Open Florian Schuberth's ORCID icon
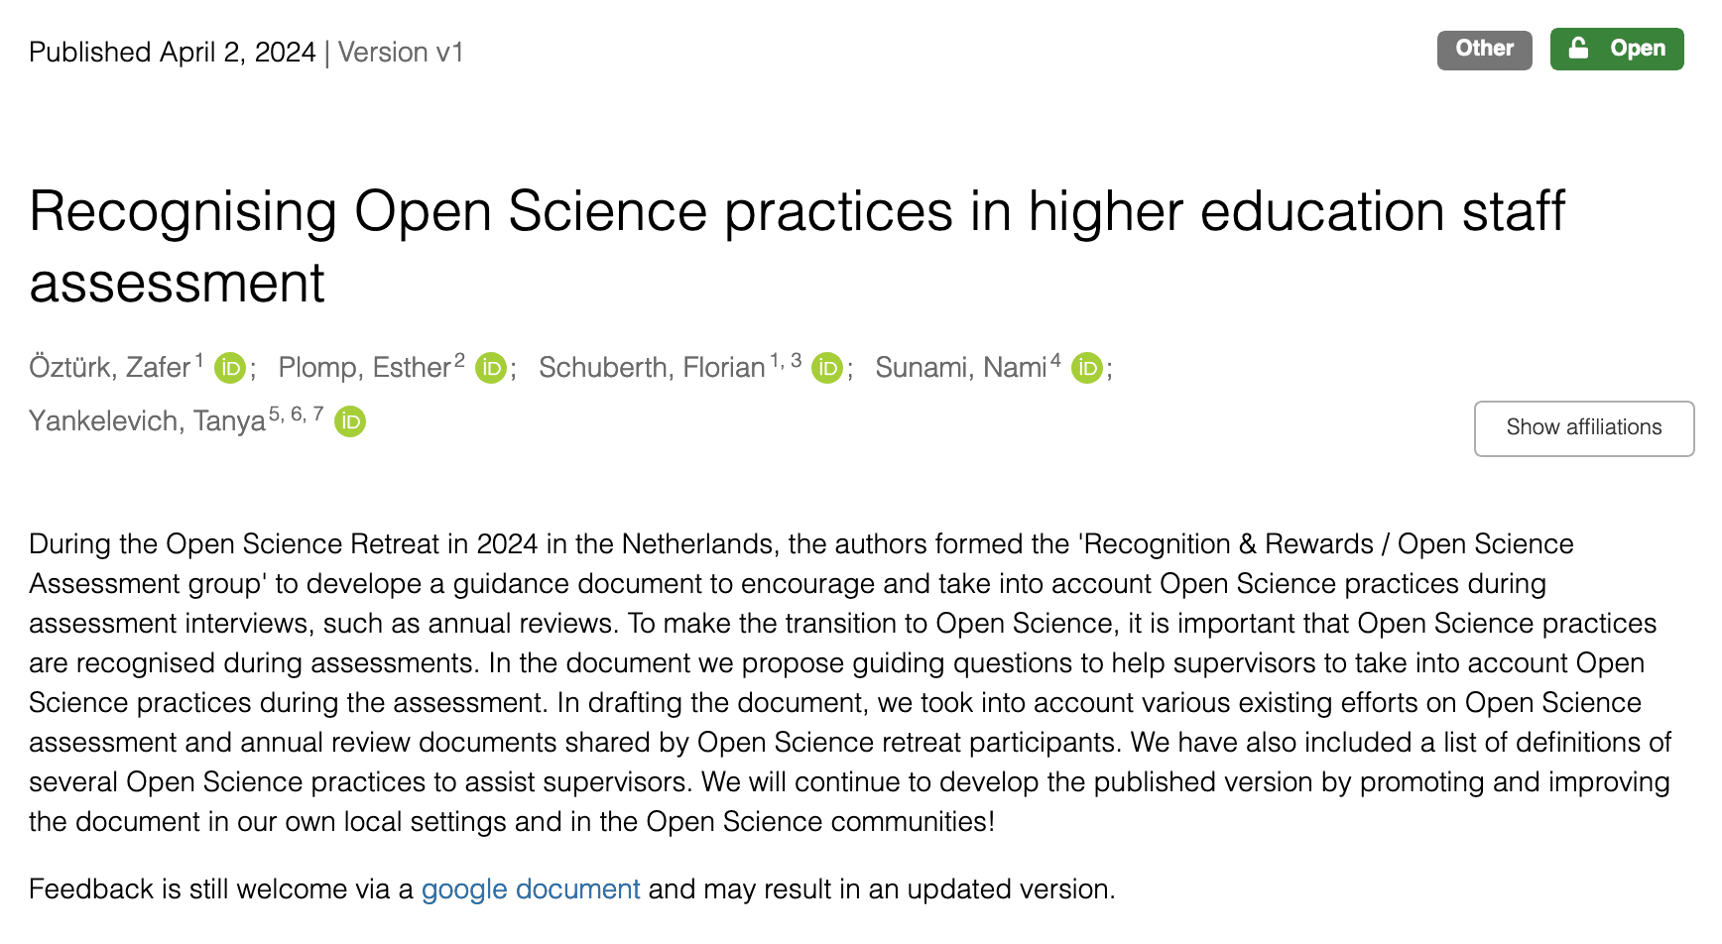 pyautogui.click(x=827, y=368)
